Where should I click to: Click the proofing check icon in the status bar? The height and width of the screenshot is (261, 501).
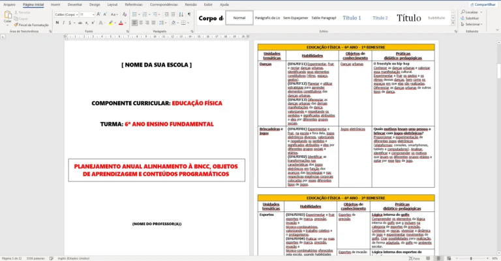pos(52,258)
